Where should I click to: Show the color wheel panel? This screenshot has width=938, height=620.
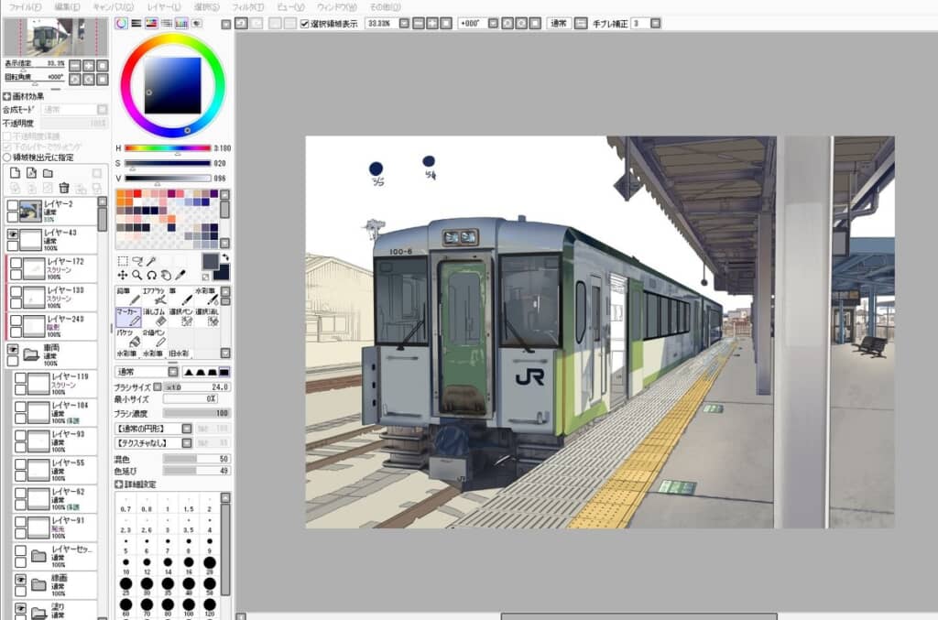pyautogui.click(x=122, y=23)
